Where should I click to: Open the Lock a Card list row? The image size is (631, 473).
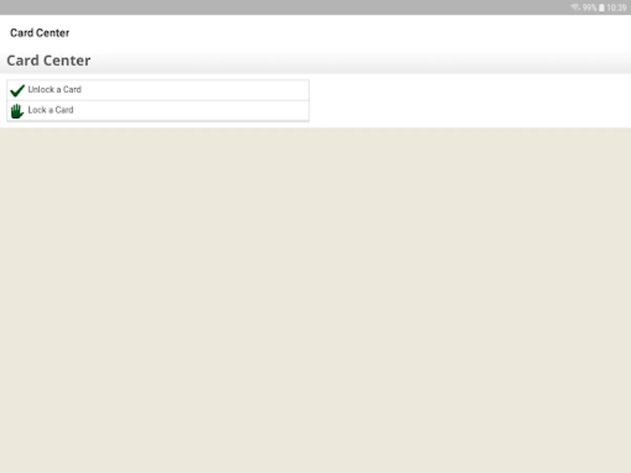(x=158, y=110)
